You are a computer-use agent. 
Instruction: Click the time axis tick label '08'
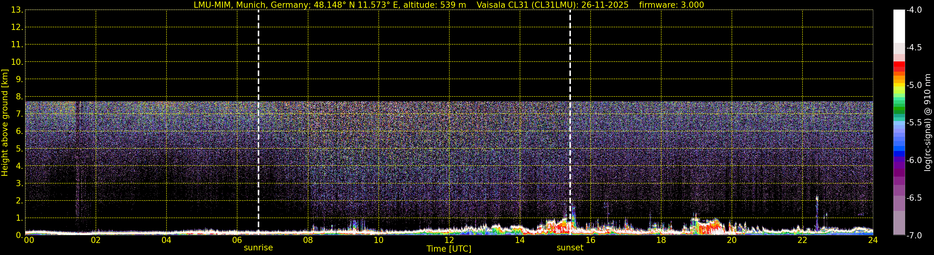[x=308, y=240]
